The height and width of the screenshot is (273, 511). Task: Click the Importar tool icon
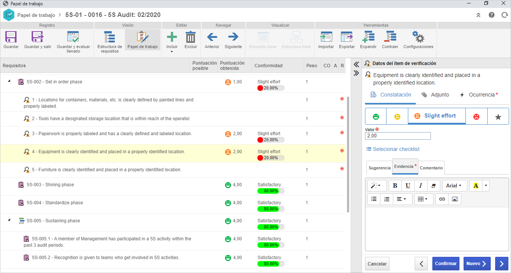pyautogui.click(x=326, y=37)
